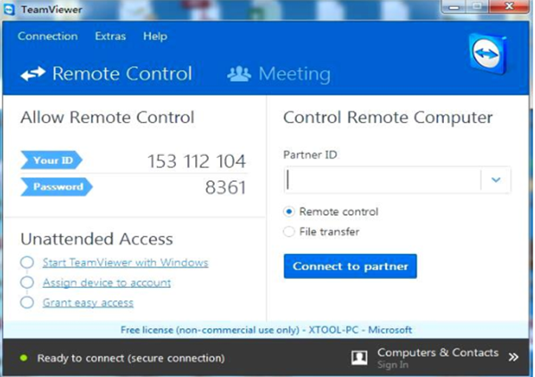Open the Assign device to account link
Viewport: 535px width, 377px height.
tap(106, 283)
